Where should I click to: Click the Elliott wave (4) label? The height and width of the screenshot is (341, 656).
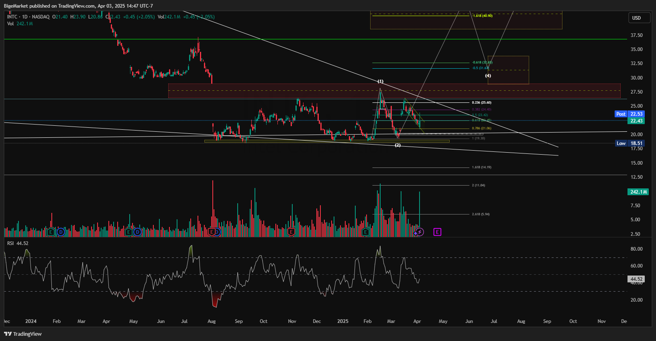[x=488, y=76]
